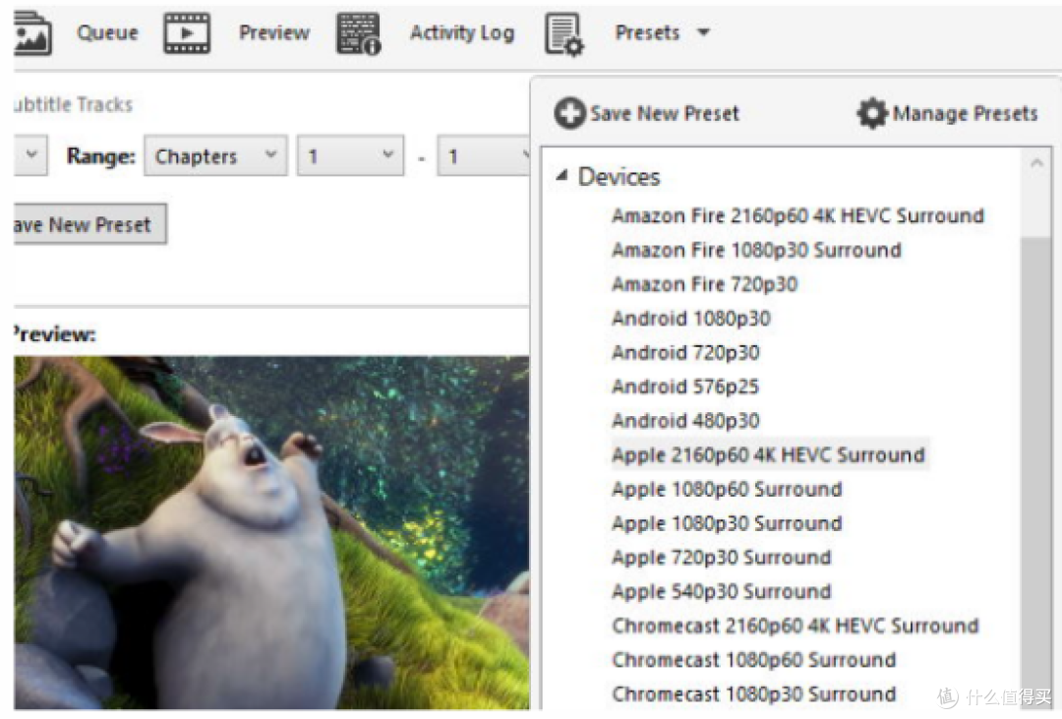Open the end chapter dropdown

pos(484,155)
